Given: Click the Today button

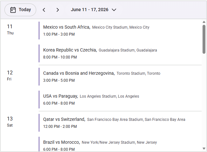Looking at the screenshot, I should pos(20,10).
